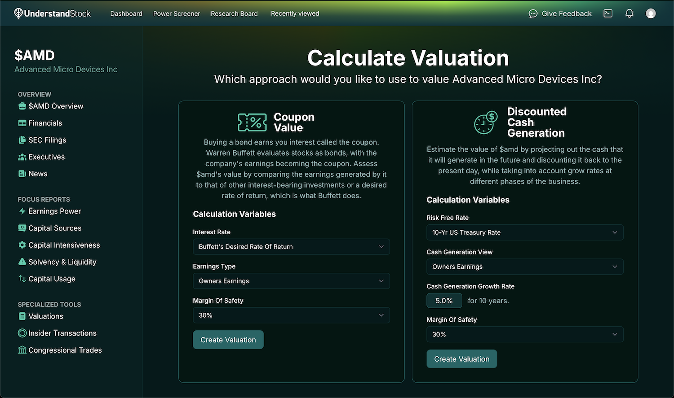Click the $AMD ticker heading
This screenshot has height=398, width=674.
[x=35, y=55]
